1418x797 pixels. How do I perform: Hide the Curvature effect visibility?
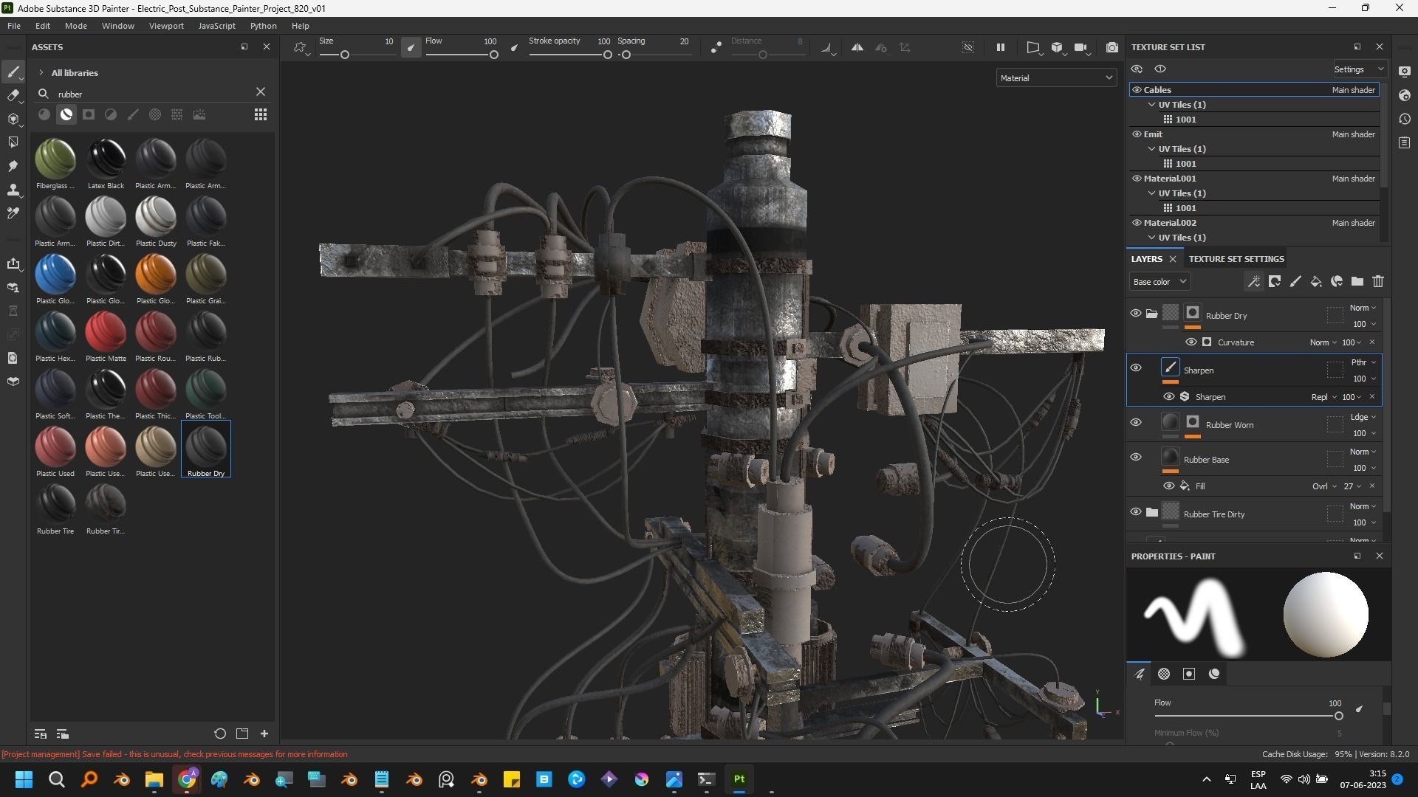pyautogui.click(x=1191, y=342)
